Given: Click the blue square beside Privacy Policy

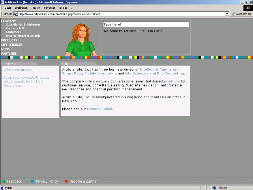Looking at the screenshot, I should point(32,181).
